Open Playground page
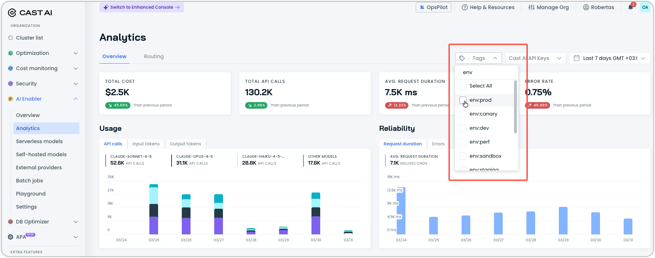 pos(31,194)
